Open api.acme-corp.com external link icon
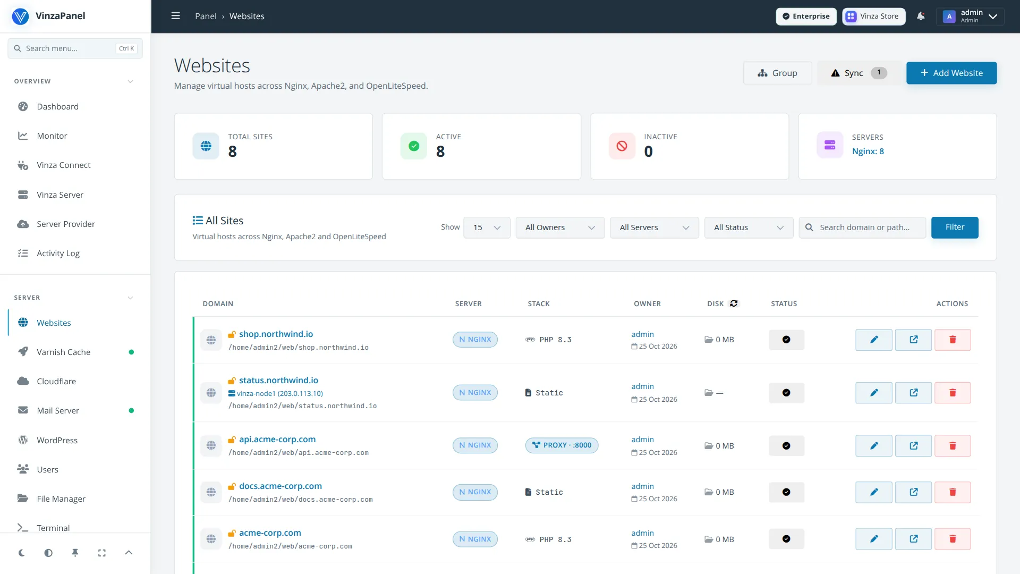Image resolution: width=1020 pixels, height=574 pixels. 913,446
